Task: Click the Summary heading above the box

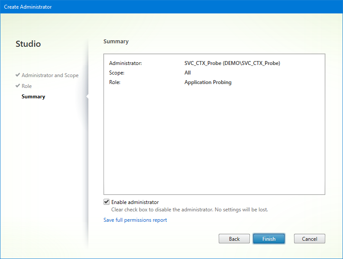Action: pos(116,42)
